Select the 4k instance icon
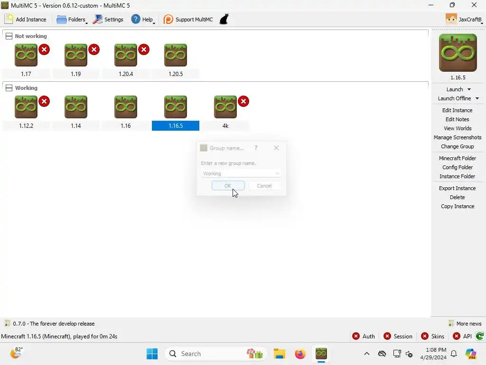Image resolution: width=486 pixels, height=365 pixels. pos(225,107)
